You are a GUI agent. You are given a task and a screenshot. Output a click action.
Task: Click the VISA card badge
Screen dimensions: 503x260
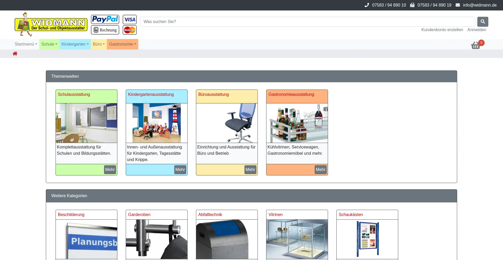click(130, 19)
